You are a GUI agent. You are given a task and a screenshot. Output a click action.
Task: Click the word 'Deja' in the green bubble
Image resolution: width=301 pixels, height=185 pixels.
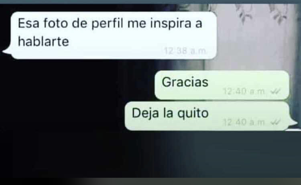coord(145,113)
